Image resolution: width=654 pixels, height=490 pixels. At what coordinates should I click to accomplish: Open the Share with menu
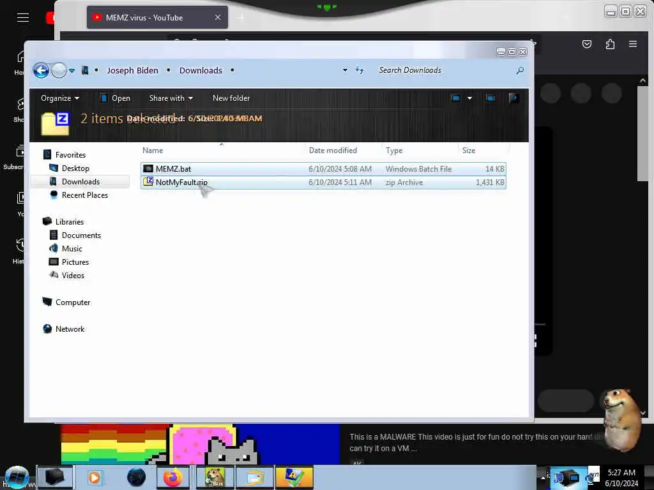[171, 98]
